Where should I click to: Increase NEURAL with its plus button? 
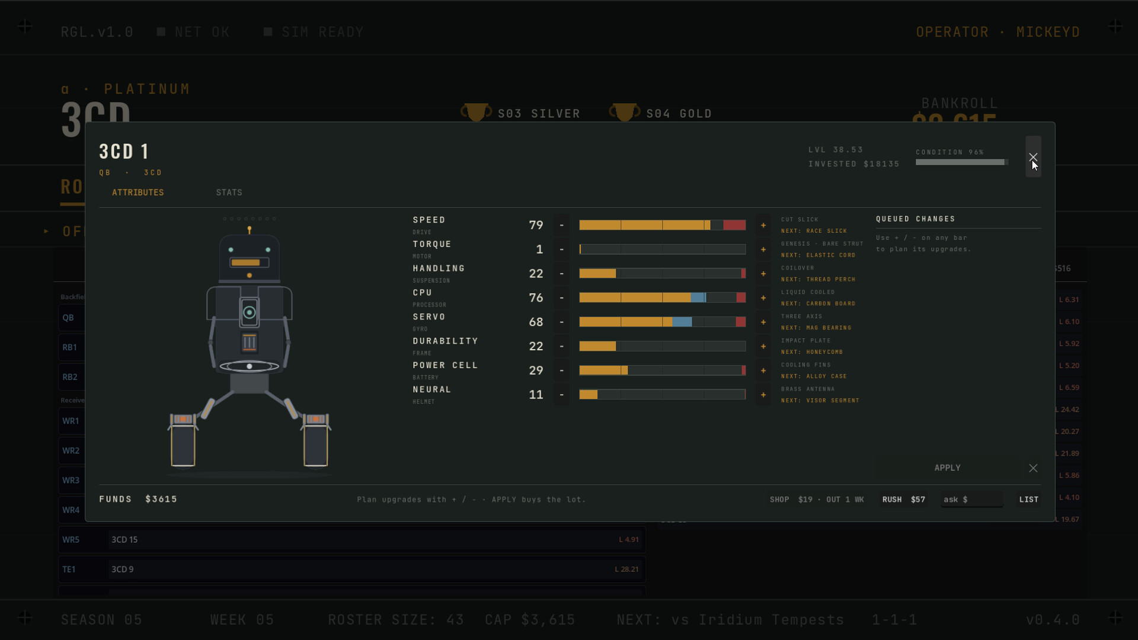click(x=763, y=395)
